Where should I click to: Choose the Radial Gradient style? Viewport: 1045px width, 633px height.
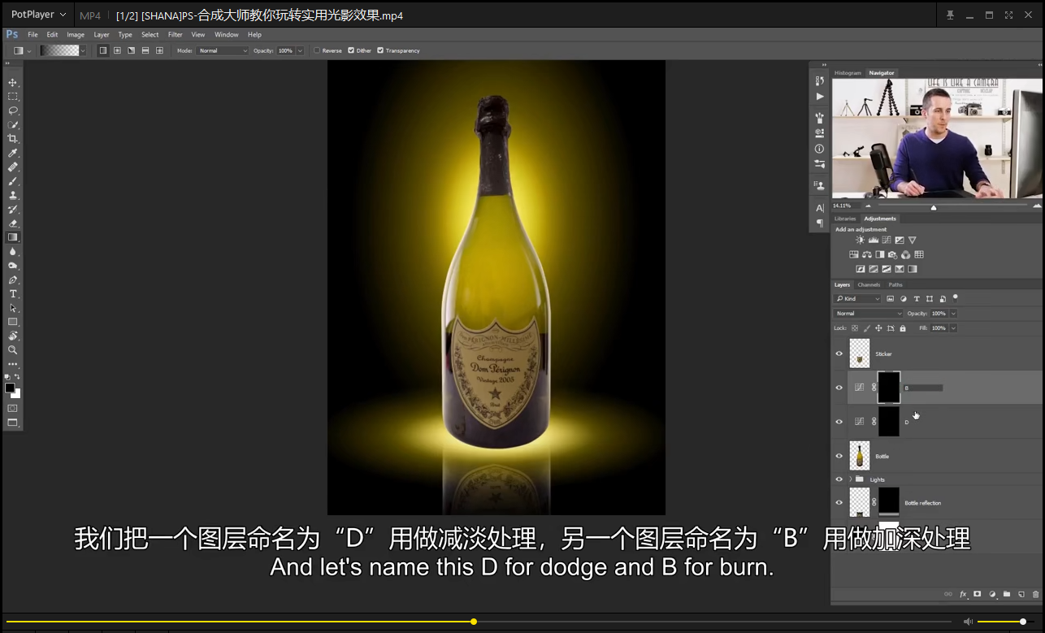click(x=117, y=50)
